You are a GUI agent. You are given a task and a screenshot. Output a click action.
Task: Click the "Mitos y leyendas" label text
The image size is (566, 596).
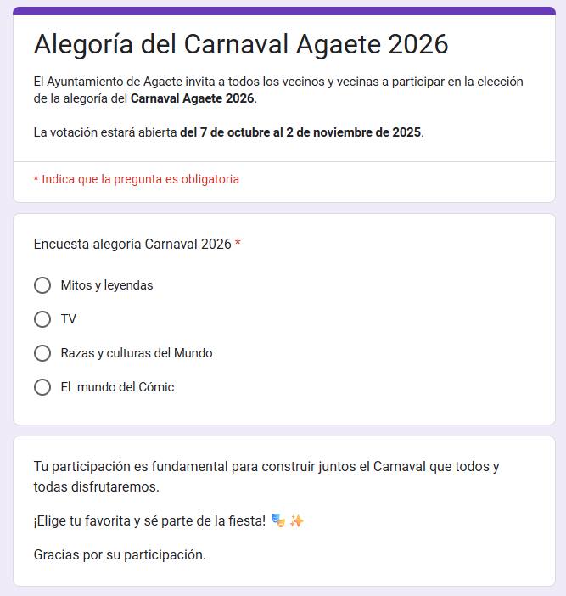coord(107,285)
